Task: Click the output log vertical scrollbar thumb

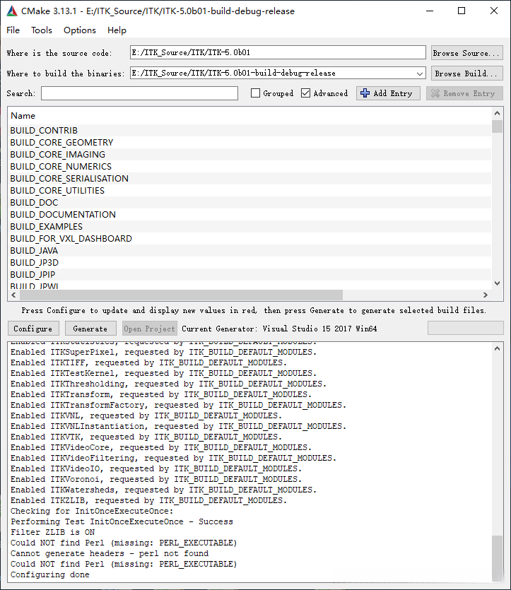Action: 497,557
